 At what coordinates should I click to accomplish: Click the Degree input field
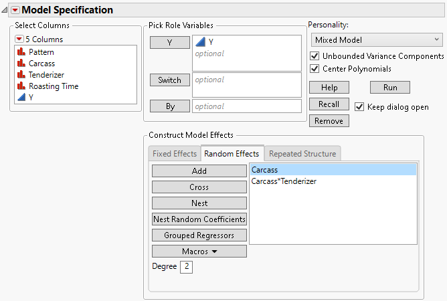186,267
